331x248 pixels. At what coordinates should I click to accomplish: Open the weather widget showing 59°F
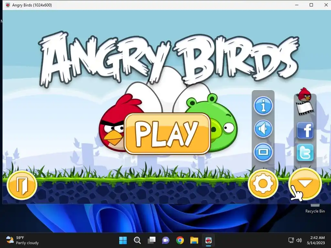(22, 240)
